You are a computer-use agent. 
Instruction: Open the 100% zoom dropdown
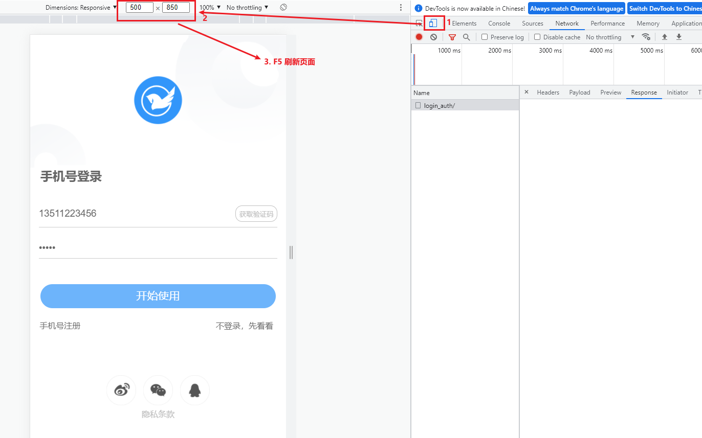coord(210,8)
